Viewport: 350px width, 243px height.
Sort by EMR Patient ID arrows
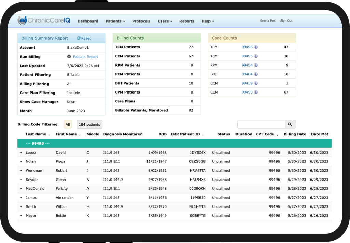[x=203, y=135]
